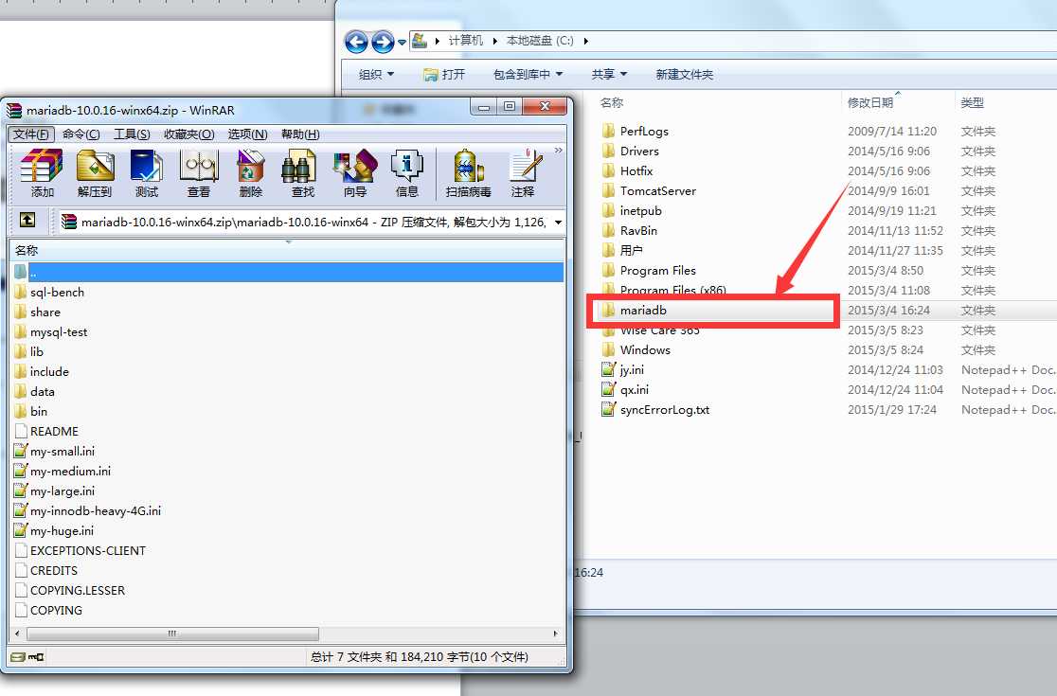Select the COPYING file
Image resolution: width=1057 pixels, height=696 pixels.
48,610
